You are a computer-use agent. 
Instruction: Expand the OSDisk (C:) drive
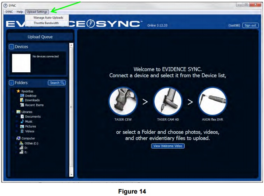[x=16, y=143]
